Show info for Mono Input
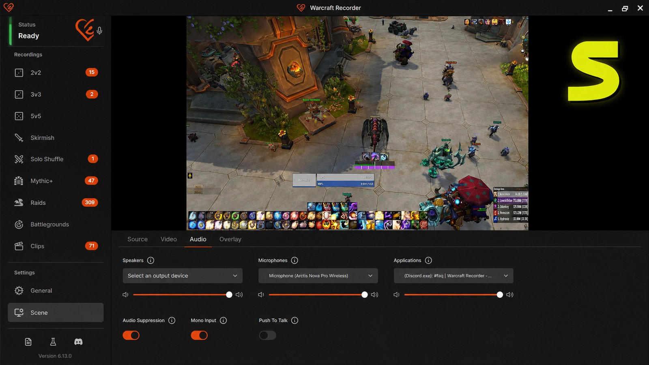 [223, 320]
